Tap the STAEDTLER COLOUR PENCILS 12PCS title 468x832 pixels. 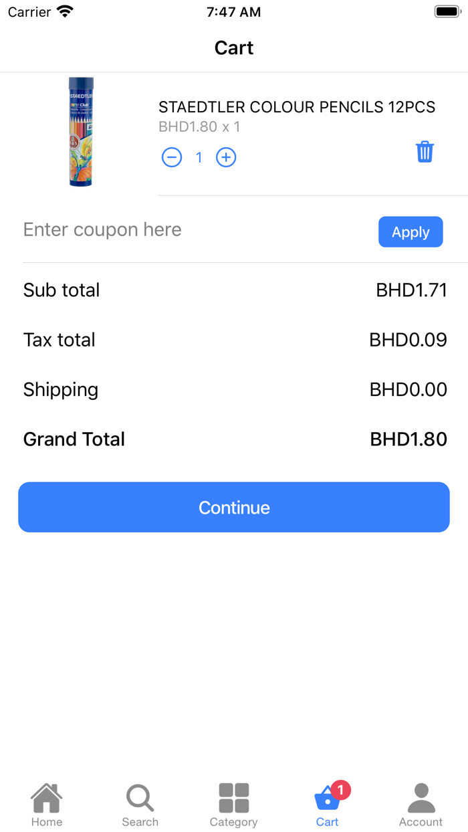point(297,107)
